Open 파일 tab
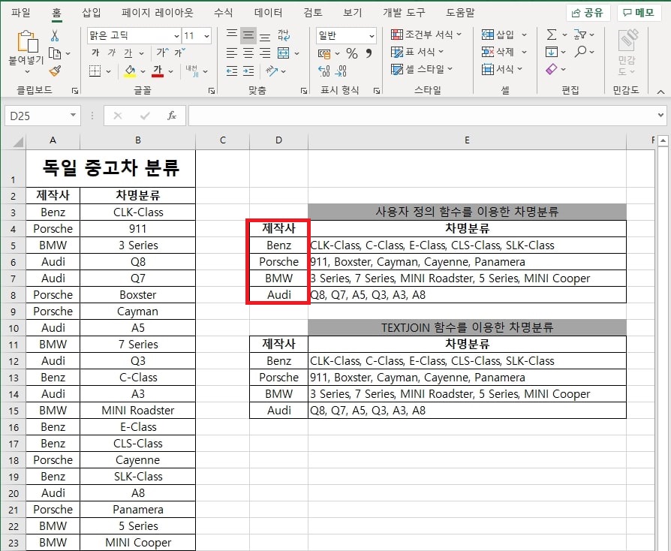 [21, 13]
